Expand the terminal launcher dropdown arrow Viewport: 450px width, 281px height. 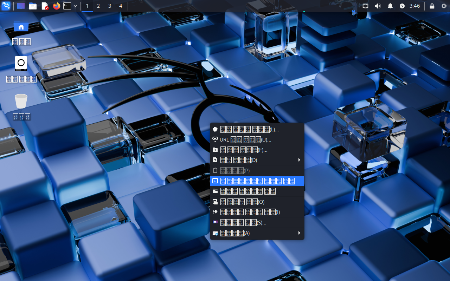click(75, 6)
